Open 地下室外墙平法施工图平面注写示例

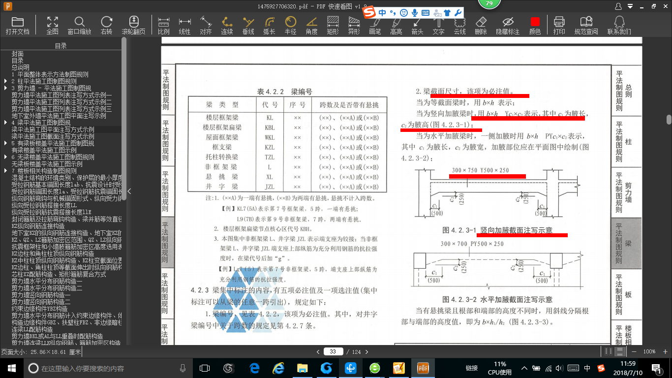(x=59, y=116)
